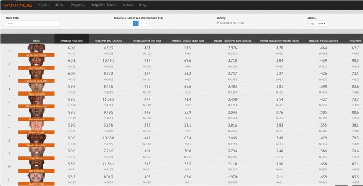Screen dimensions: 363x186
Task: Select Pachulia's 65.6 double team rate
Action: tap(188, 87)
